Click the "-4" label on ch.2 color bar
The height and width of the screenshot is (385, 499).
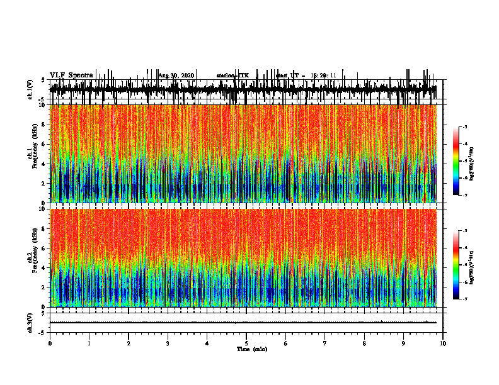[465, 248]
